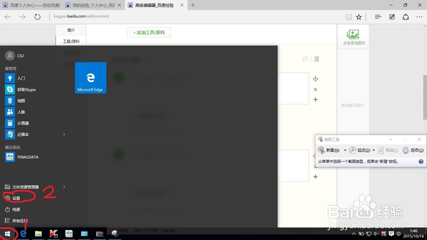
Task: Open the 延迟 dropdown arrow
Action: pyautogui.click(x=374, y=150)
